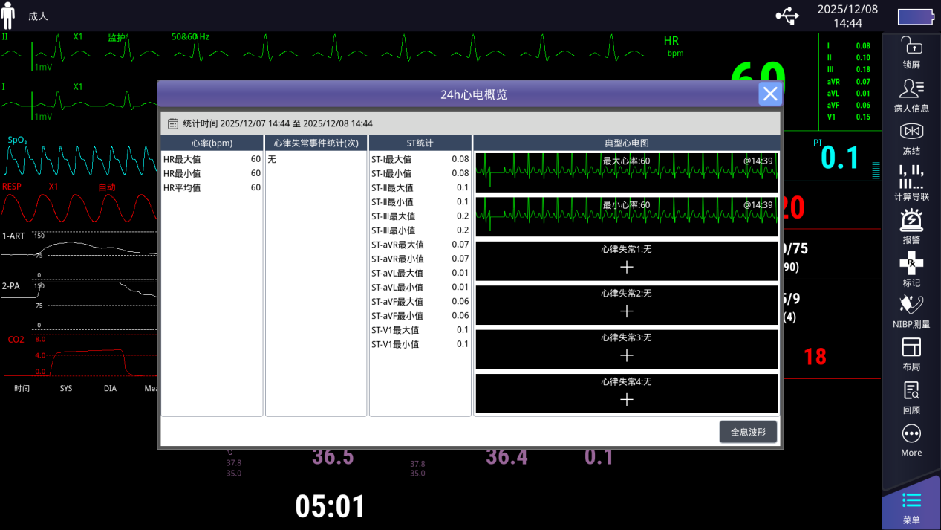941x530 pixels.
Task: Click the full disclosure 全息波形 button
Action: (748, 432)
